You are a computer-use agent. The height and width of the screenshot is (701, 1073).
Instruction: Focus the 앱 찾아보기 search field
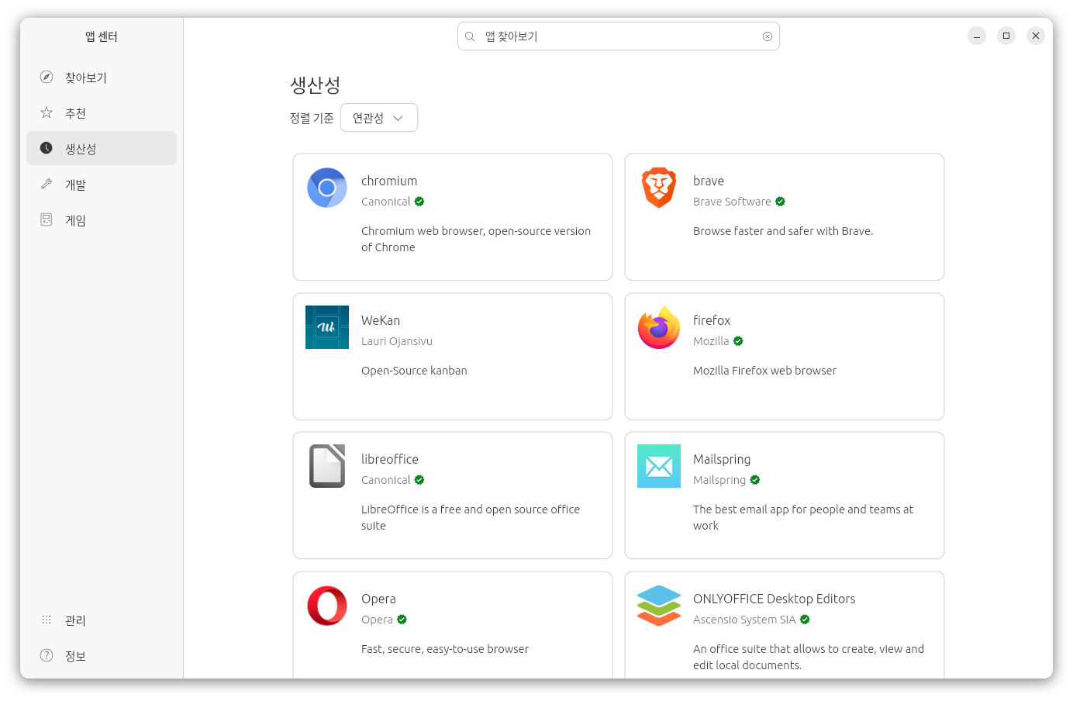pyautogui.click(x=619, y=36)
